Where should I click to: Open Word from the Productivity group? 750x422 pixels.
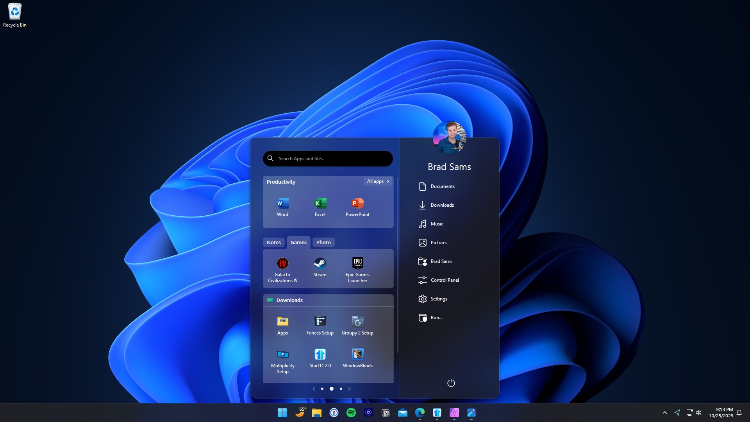282,207
